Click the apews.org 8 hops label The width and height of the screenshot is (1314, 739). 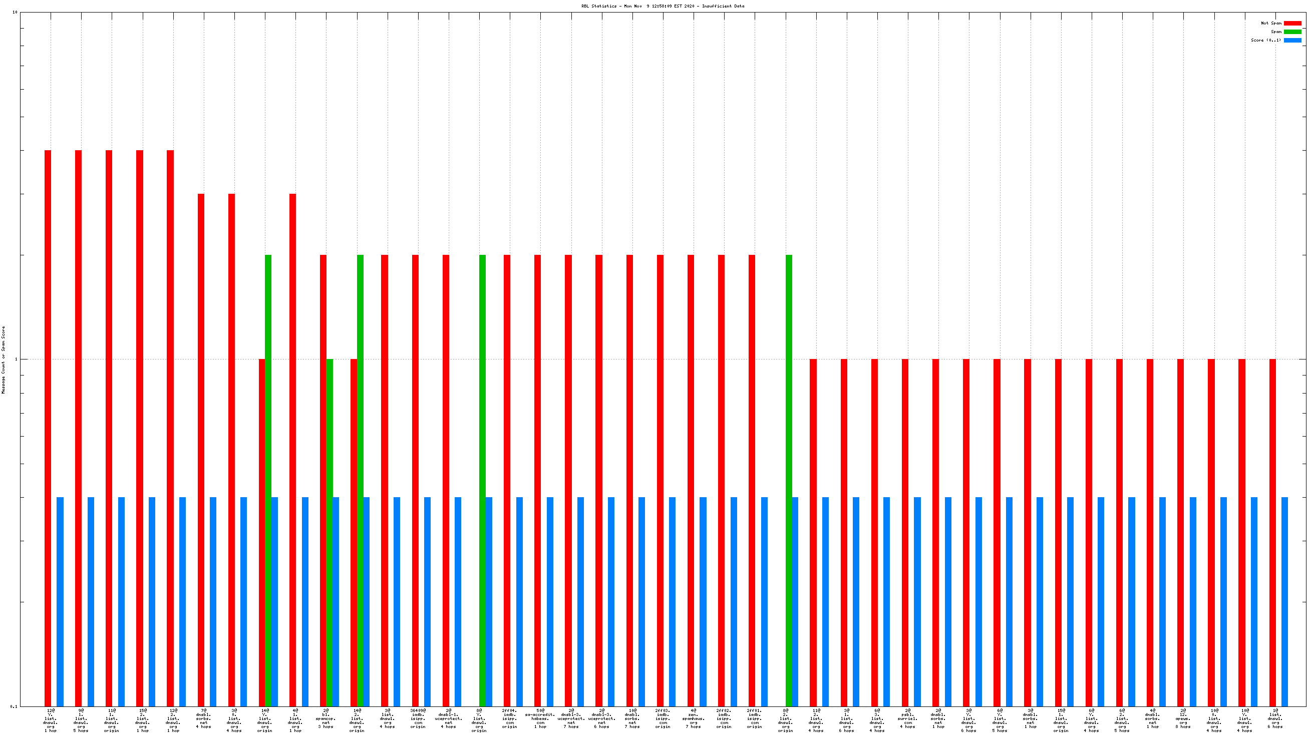[1183, 718]
